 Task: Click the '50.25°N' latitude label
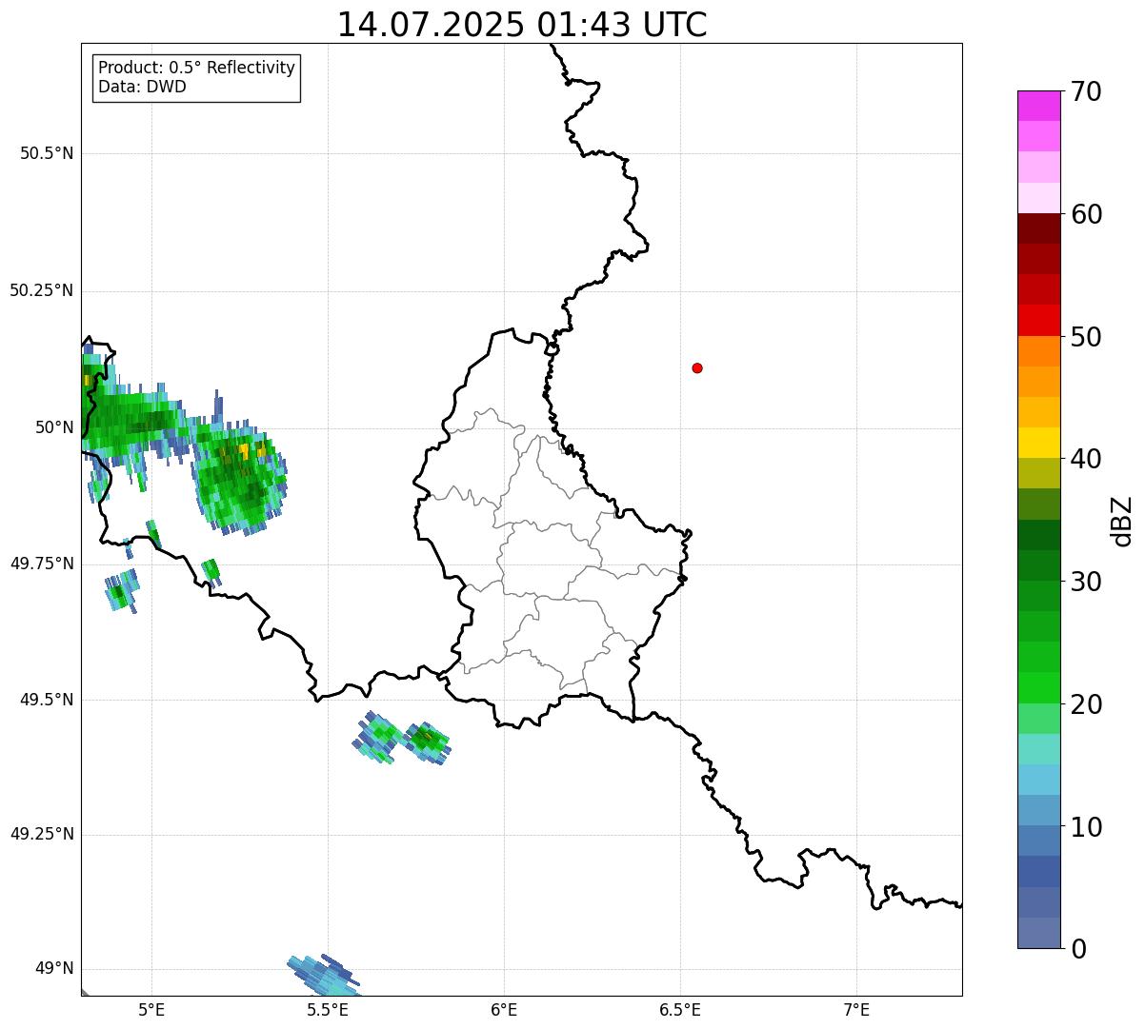tap(41, 290)
